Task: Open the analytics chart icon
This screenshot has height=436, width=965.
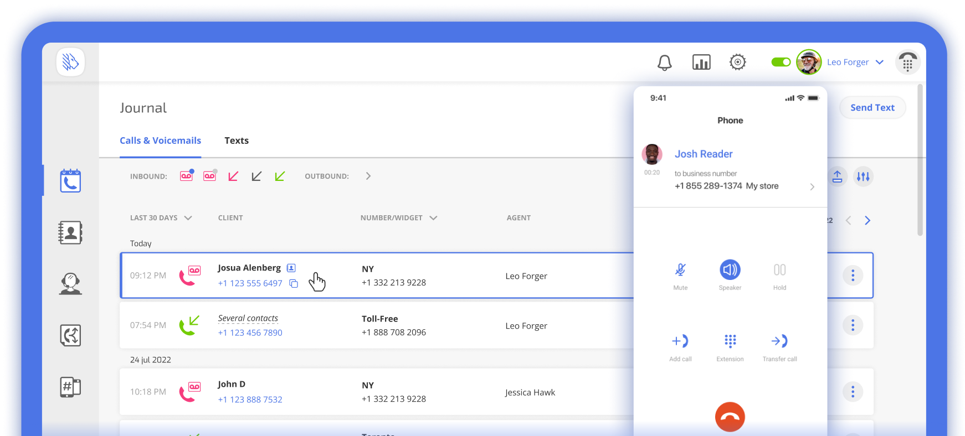Action: click(x=701, y=62)
